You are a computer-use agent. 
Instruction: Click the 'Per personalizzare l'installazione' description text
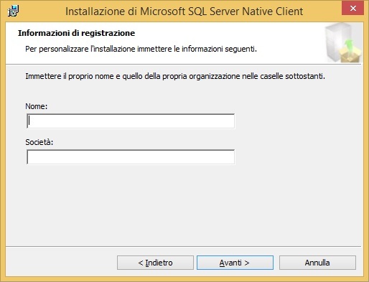pyautogui.click(x=141, y=49)
